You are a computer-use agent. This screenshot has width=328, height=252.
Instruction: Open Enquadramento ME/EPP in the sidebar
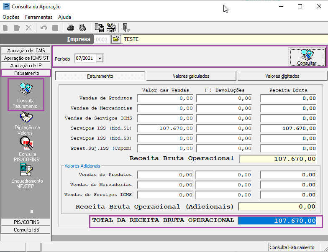[x=26, y=176]
